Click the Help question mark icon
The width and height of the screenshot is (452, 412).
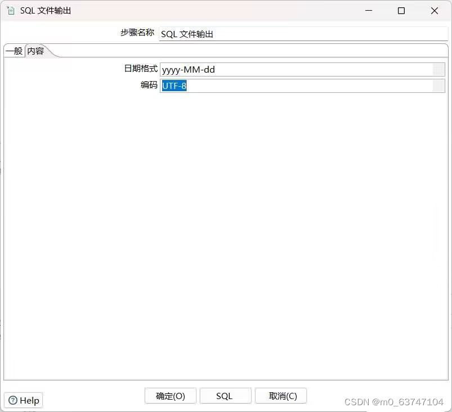pos(13,400)
